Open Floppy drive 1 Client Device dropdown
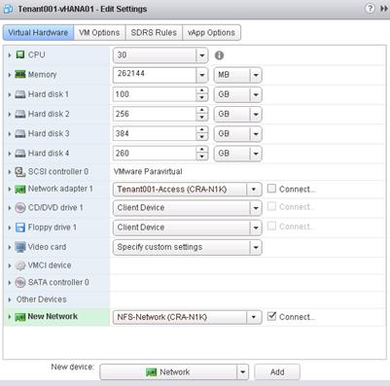 (x=256, y=228)
